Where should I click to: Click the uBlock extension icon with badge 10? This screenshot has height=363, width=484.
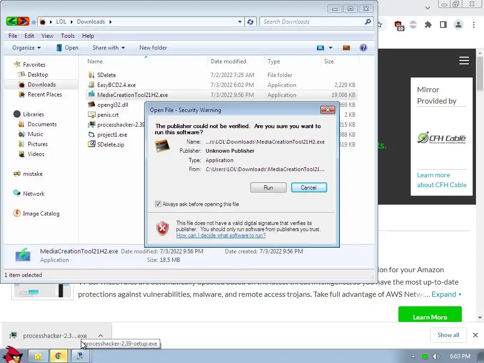(x=399, y=26)
